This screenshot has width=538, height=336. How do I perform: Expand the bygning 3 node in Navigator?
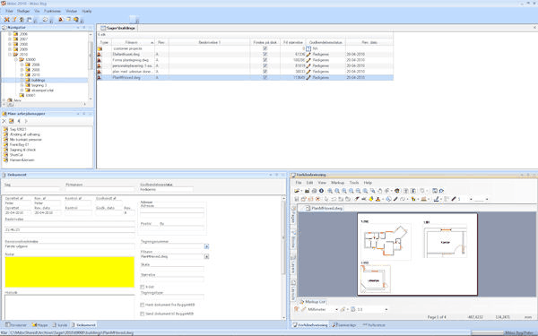tap(22, 85)
